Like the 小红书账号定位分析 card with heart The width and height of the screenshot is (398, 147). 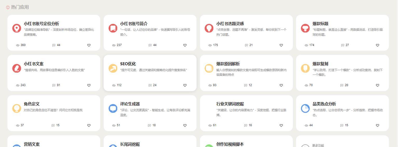pos(89,45)
